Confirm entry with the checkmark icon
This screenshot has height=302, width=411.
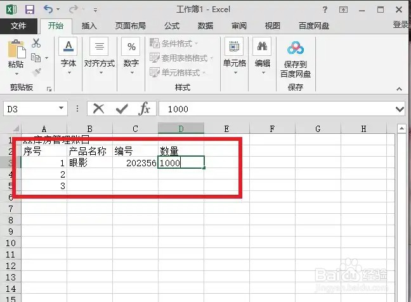(x=122, y=108)
